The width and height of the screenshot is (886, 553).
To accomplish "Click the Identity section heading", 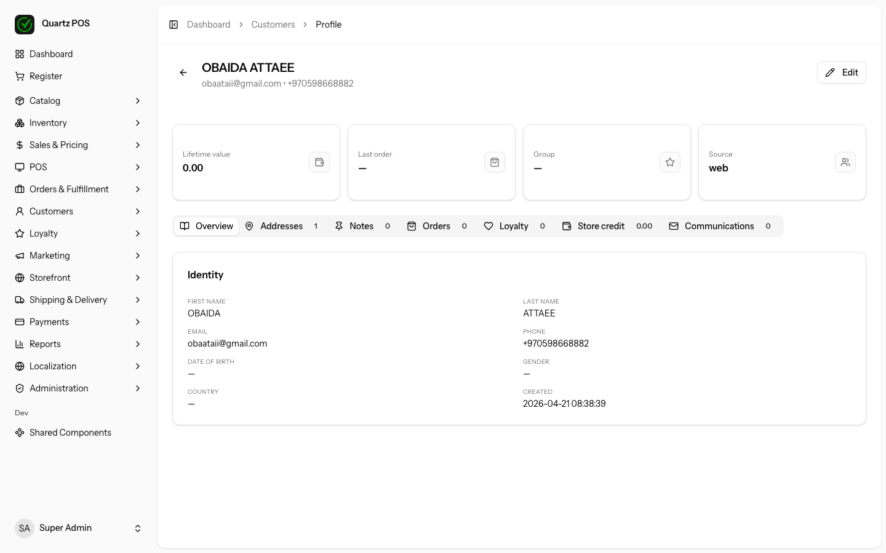I will point(206,275).
